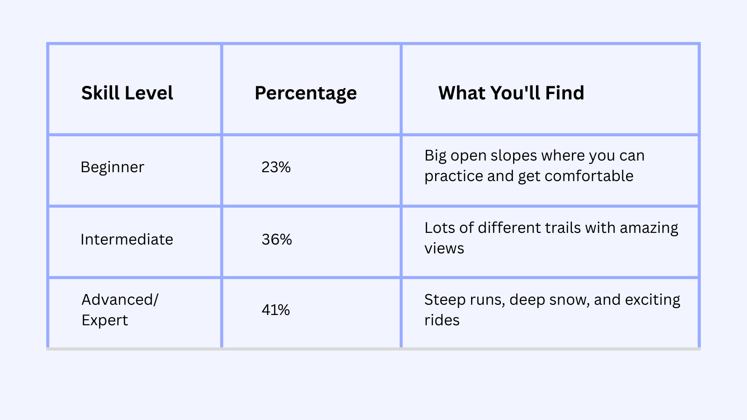Click the line separating Beginner and Intermediate rows

pos(373,206)
